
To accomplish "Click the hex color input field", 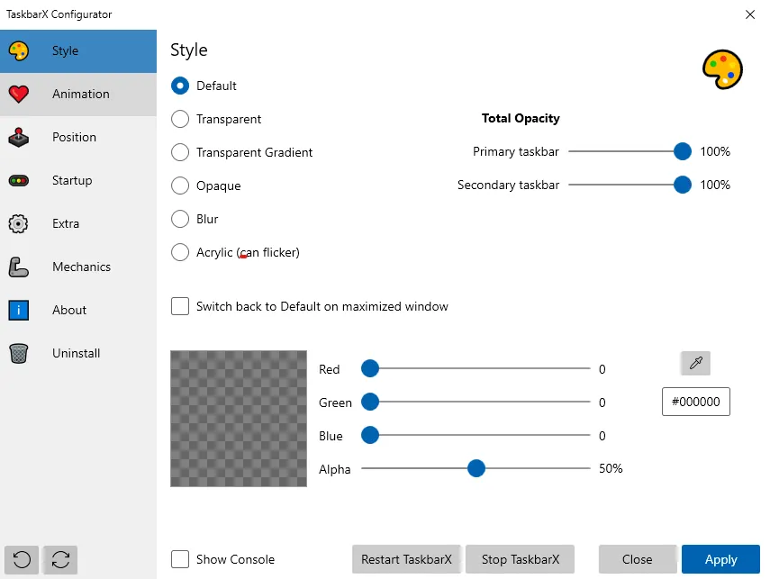I will 695,403.
